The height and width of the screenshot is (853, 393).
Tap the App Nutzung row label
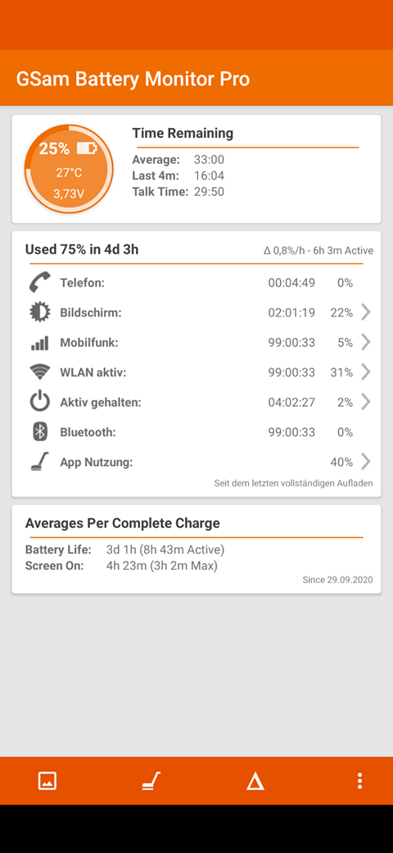click(97, 463)
